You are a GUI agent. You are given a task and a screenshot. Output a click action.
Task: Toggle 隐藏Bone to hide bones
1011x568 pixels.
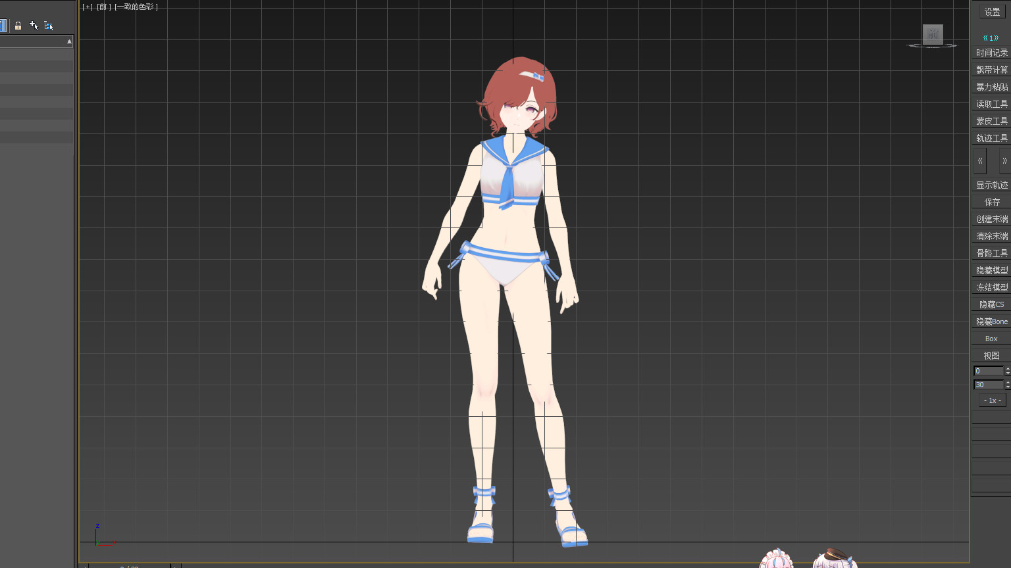pos(991,321)
